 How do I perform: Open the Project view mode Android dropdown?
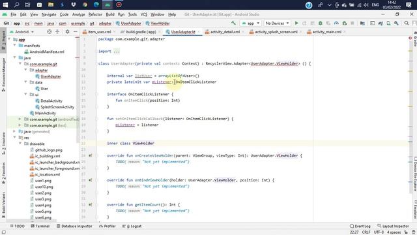pos(22,32)
